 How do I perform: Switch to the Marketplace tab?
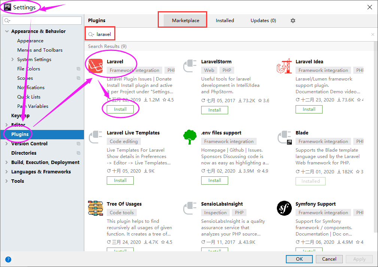pos(185,21)
